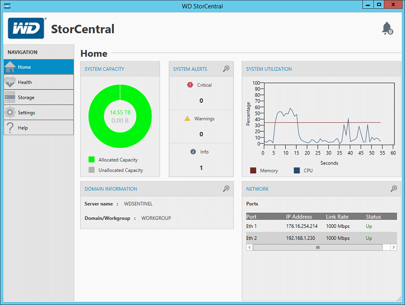Screen dimensions: 405x305
Task: Open Help from the navigation
Action: [x=39, y=128]
